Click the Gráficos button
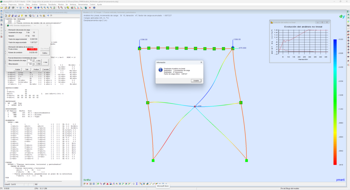The image size is (350, 190). coord(45,53)
